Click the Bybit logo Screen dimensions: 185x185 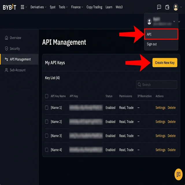[x=10, y=7]
